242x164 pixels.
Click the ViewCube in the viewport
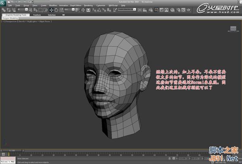click(233, 28)
